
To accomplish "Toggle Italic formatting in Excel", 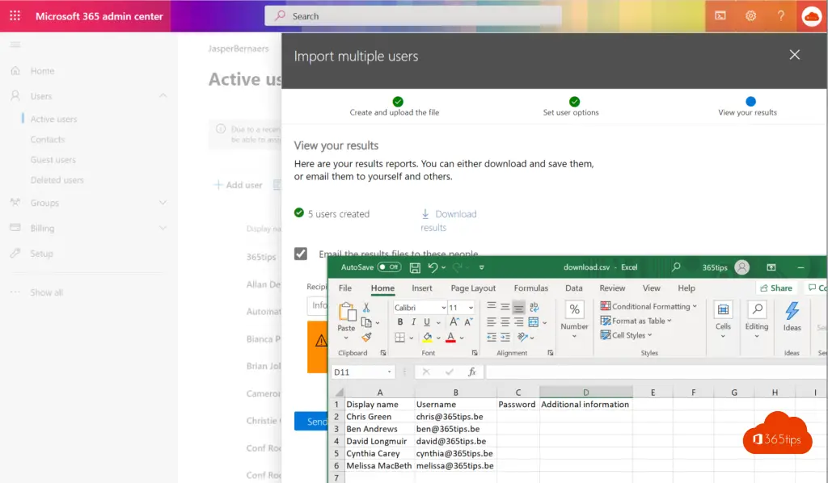I will pos(413,321).
